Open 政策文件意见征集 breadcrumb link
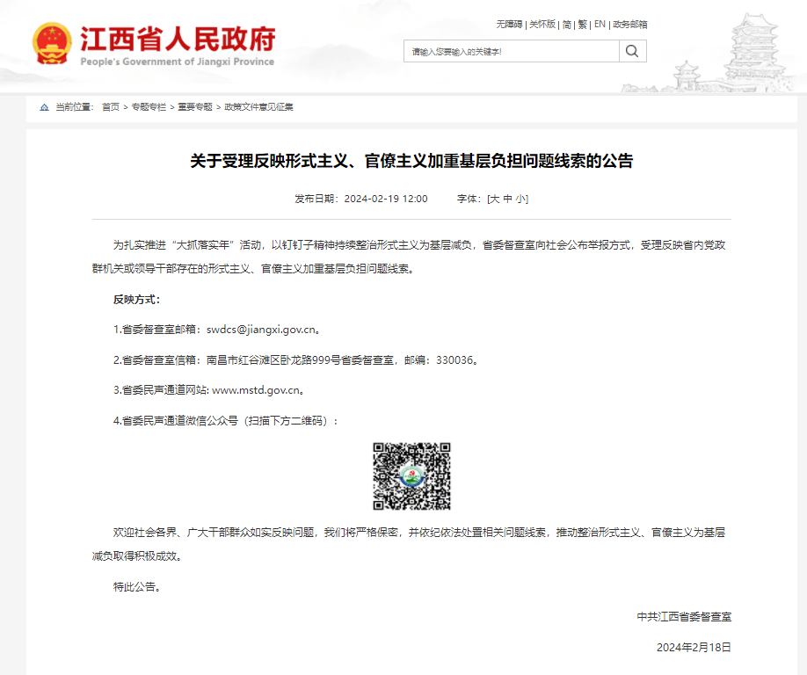Viewport: 807px width, 675px height. (x=258, y=107)
